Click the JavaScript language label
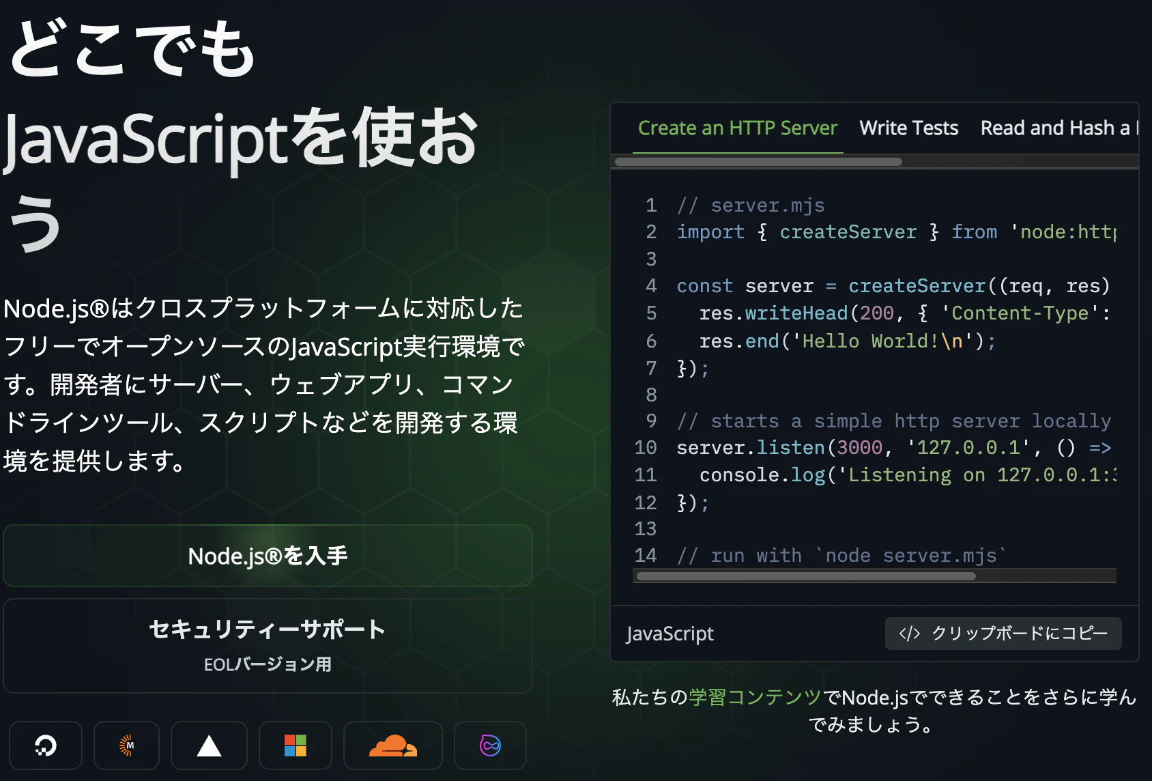This screenshot has height=781, width=1152. (x=669, y=634)
